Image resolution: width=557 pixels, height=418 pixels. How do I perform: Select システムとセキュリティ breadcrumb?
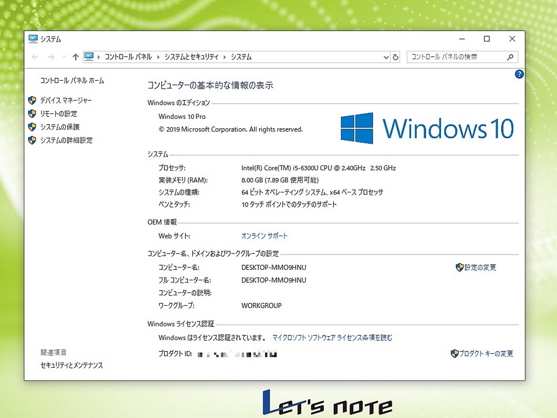point(190,57)
